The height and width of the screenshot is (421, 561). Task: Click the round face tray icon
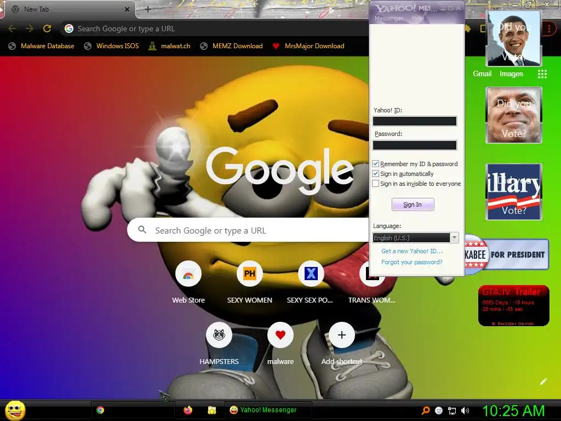[x=439, y=411]
